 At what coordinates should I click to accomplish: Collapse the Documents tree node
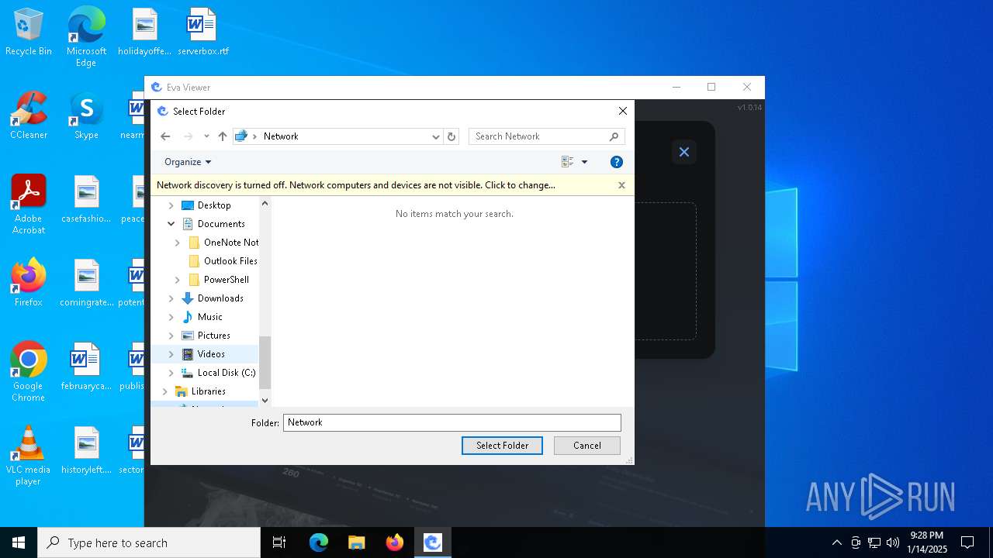(171, 224)
